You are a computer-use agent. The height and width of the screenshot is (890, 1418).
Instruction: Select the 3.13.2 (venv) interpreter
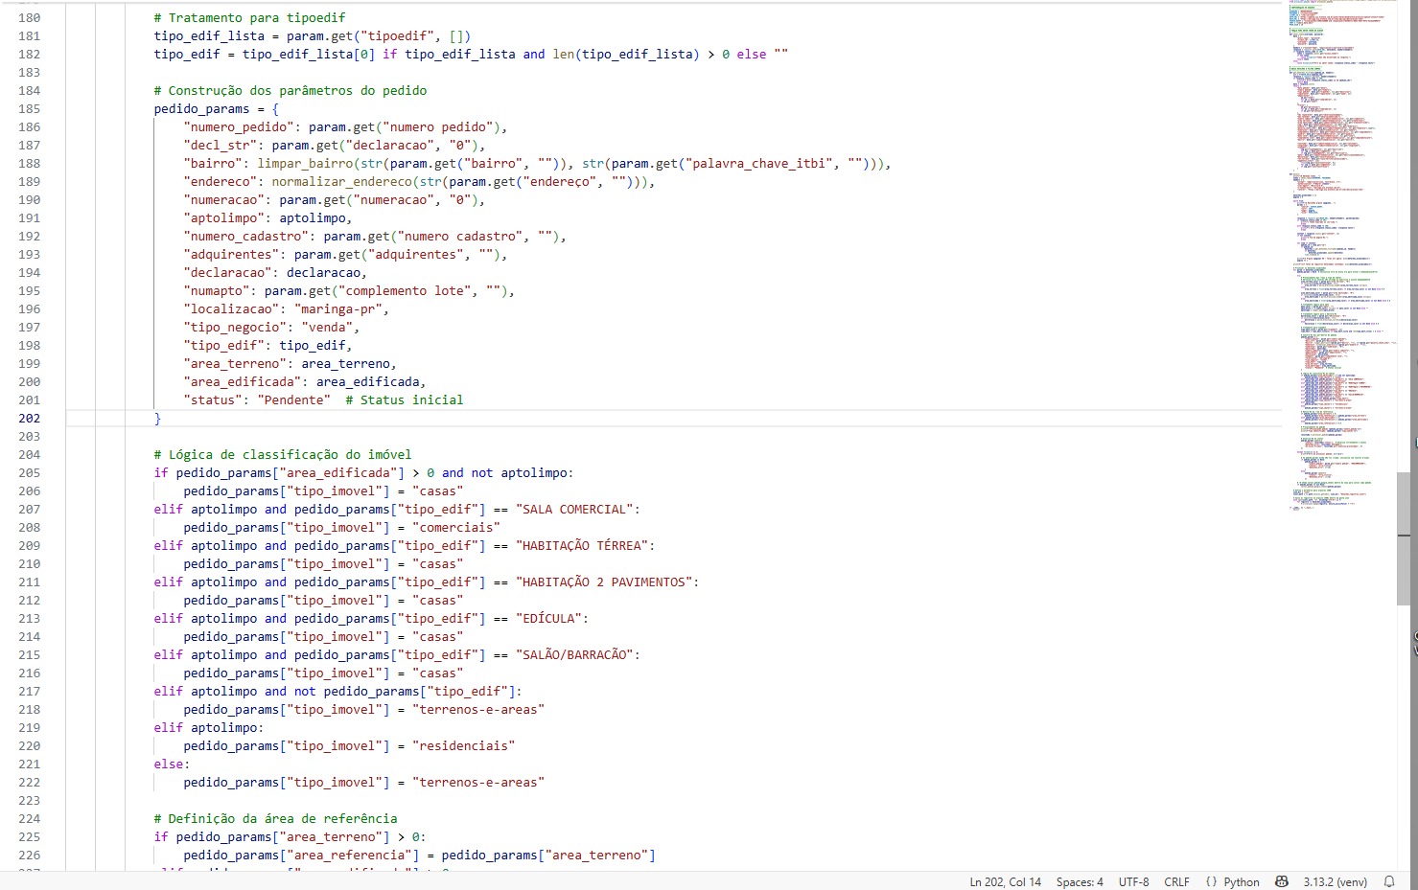[1335, 881]
